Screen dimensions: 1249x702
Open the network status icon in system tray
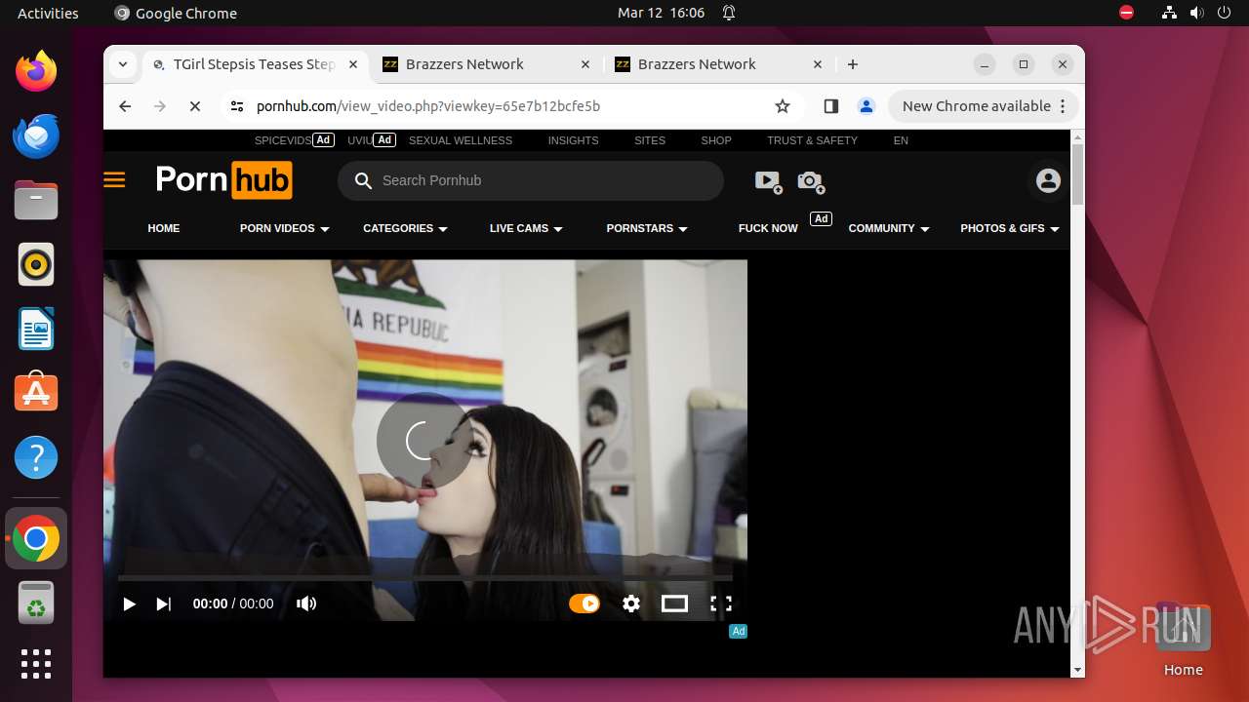pos(1169,13)
